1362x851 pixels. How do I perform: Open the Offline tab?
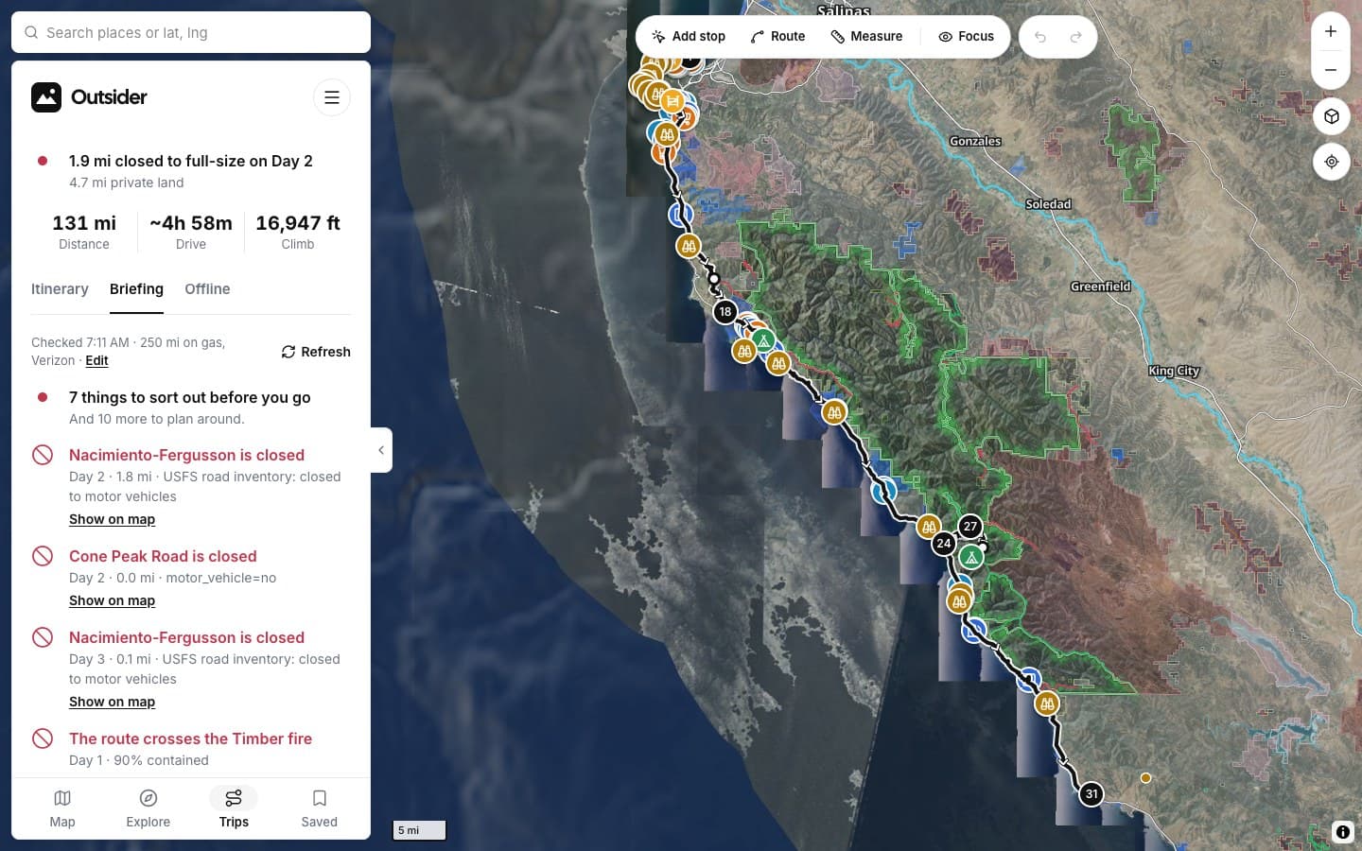[x=207, y=289]
